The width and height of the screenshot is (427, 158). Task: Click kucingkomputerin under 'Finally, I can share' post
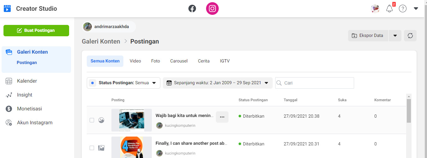pos(180,153)
